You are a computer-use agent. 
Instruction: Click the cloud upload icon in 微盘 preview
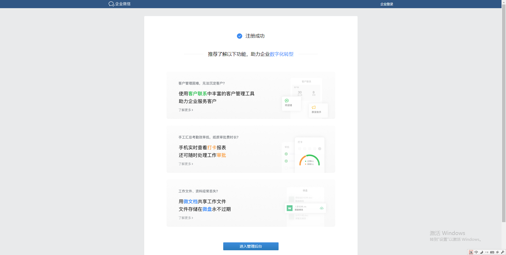(x=322, y=208)
